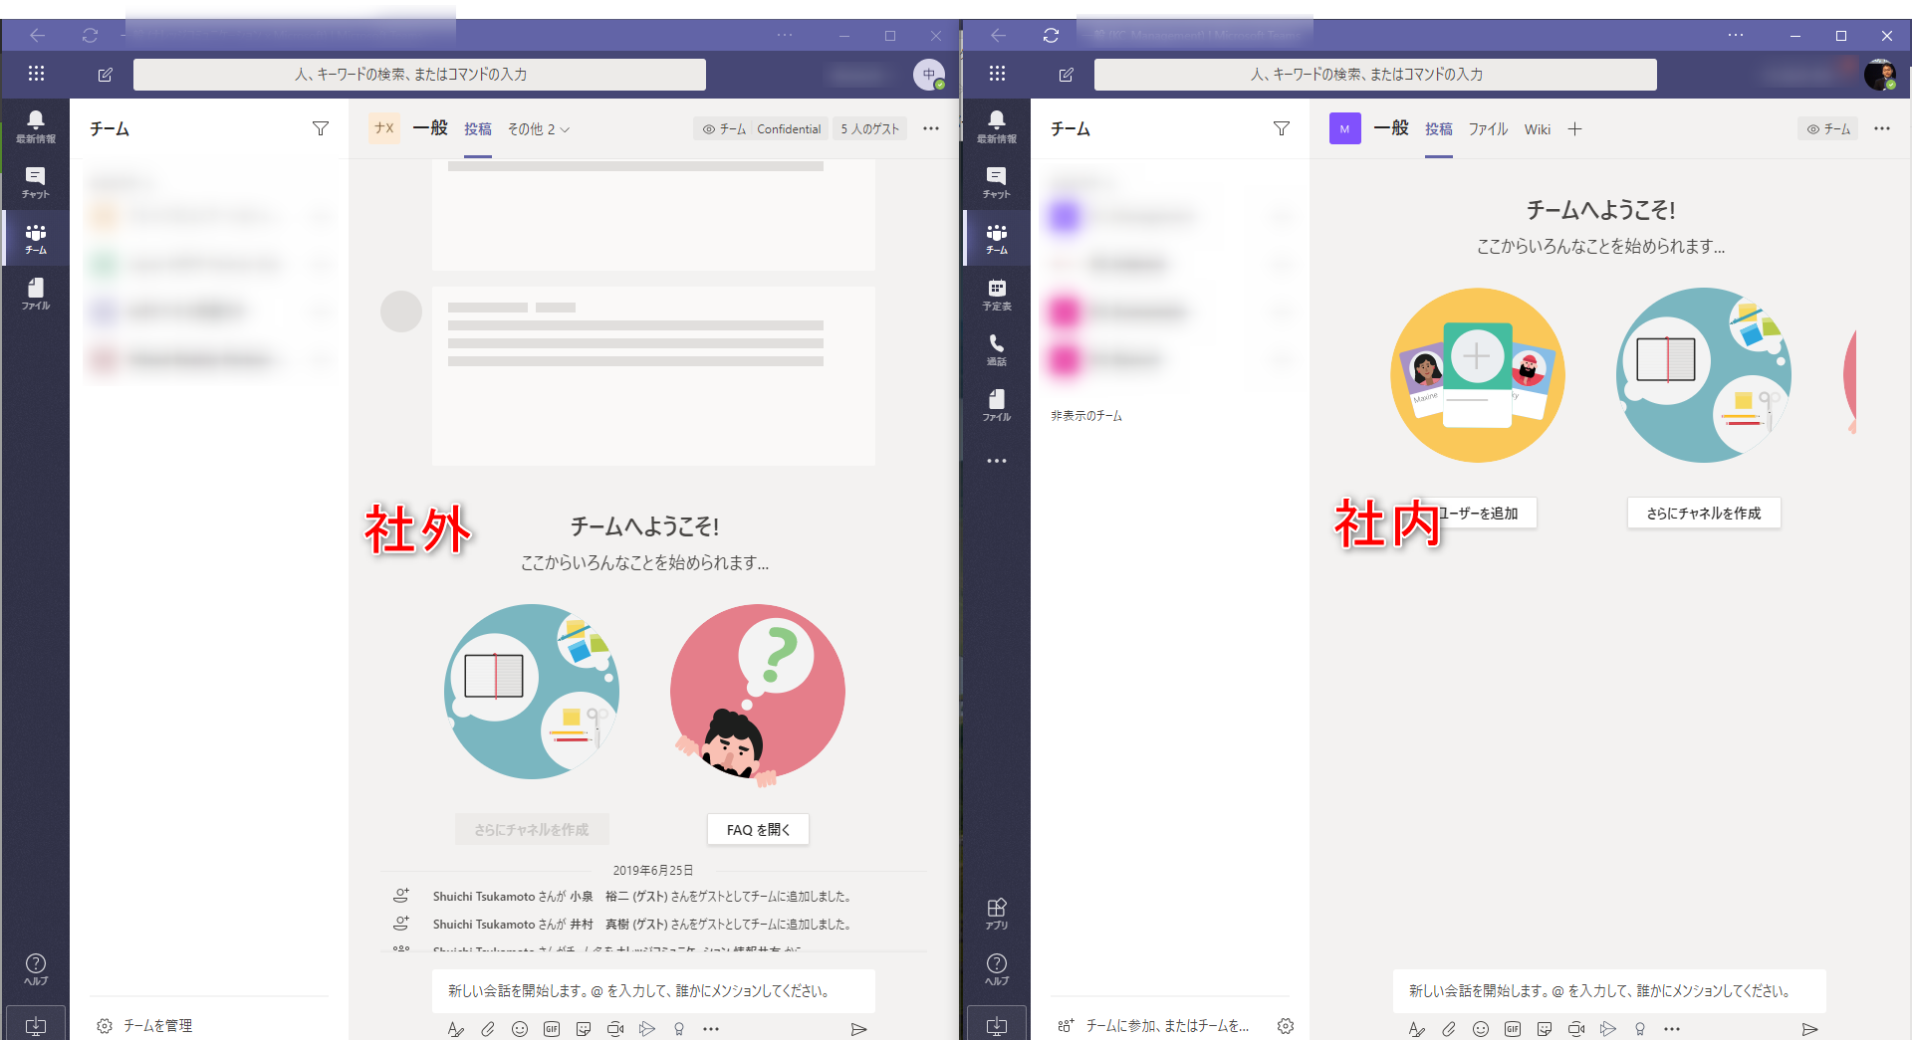Open Activity feed in right window sidebar
Image resolution: width=1912 pixels, height=1040 pixels.
point(997,126)
